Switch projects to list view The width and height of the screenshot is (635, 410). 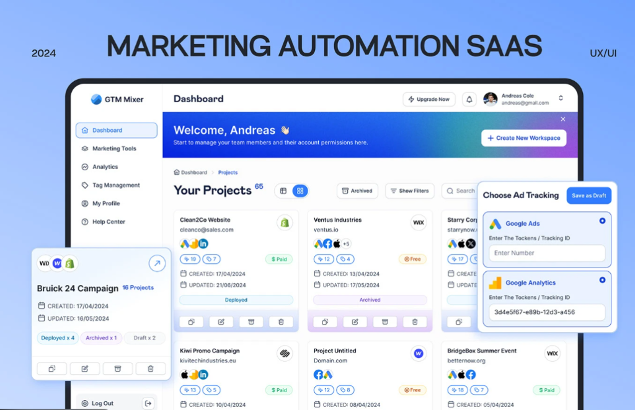(283, 191)
